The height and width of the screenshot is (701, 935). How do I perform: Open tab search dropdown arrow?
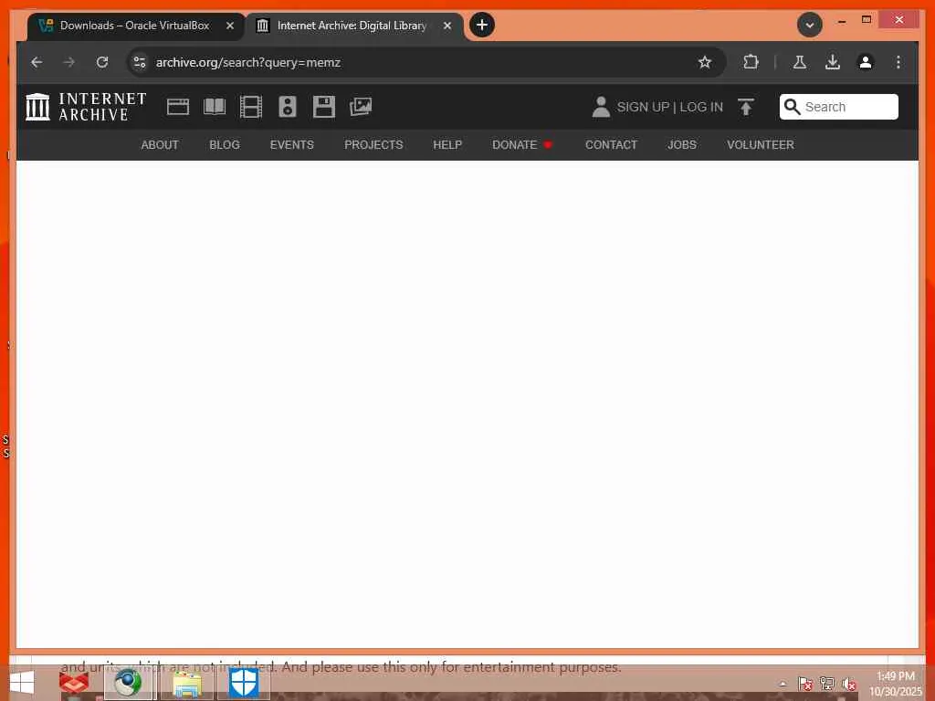810,25
